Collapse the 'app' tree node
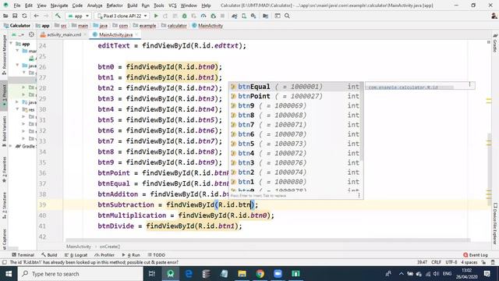The height and width of the screenshot is (281, 499). click(12, 44)
